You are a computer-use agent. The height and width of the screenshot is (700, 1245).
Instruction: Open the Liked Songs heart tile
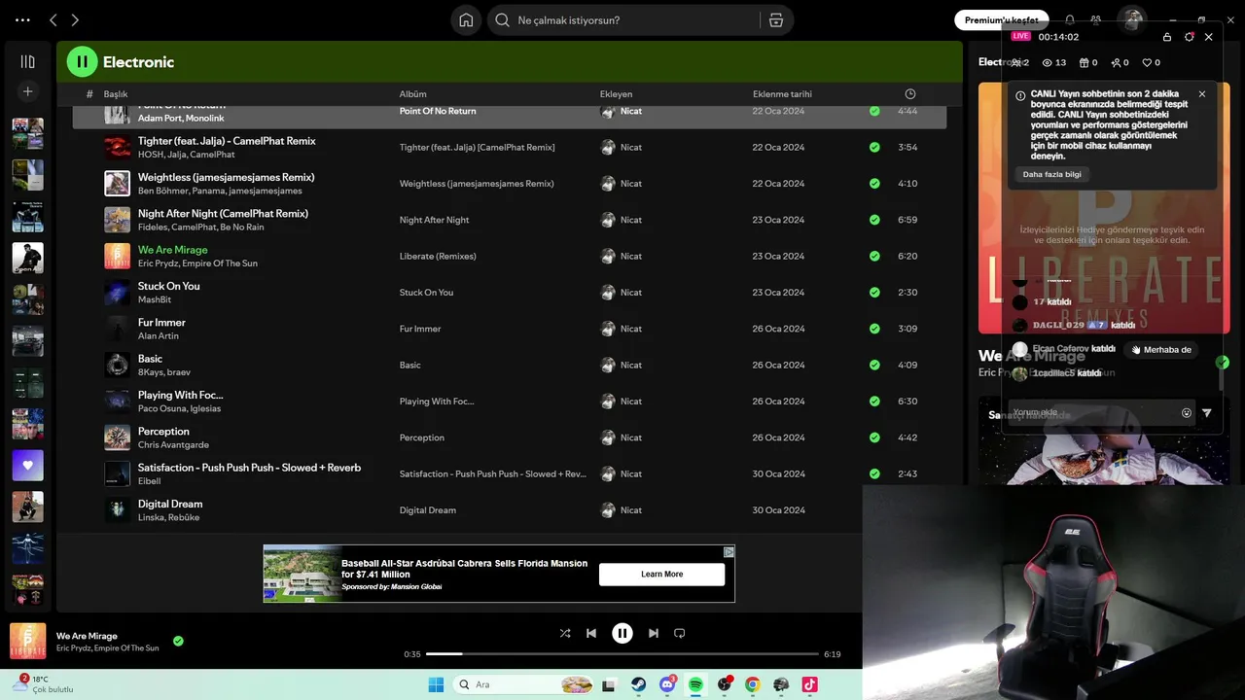[x=27, y=465]
